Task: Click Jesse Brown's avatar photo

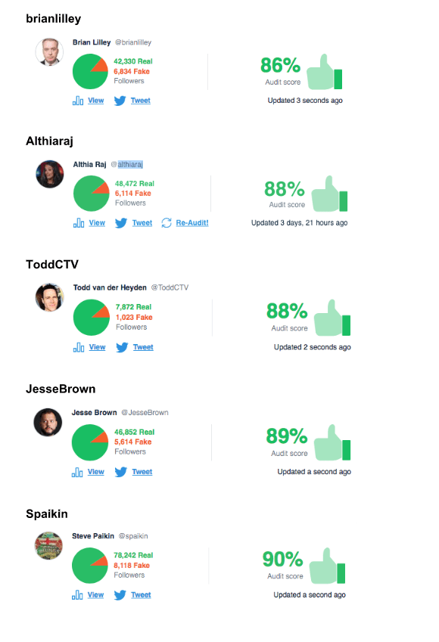Action: coord(49,423)
